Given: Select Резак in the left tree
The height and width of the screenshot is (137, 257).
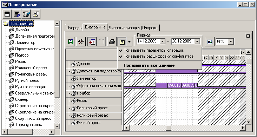Looking at the screenshot, I should tap(21, 61).
